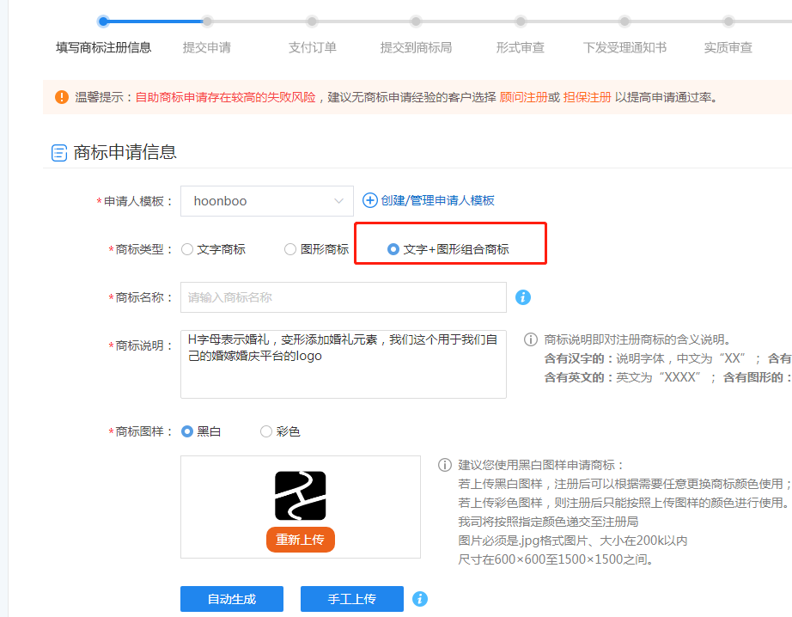Click the progress dot above 形式审查
This screenshot has height=617, width=792.
click(x=521, y=21)
